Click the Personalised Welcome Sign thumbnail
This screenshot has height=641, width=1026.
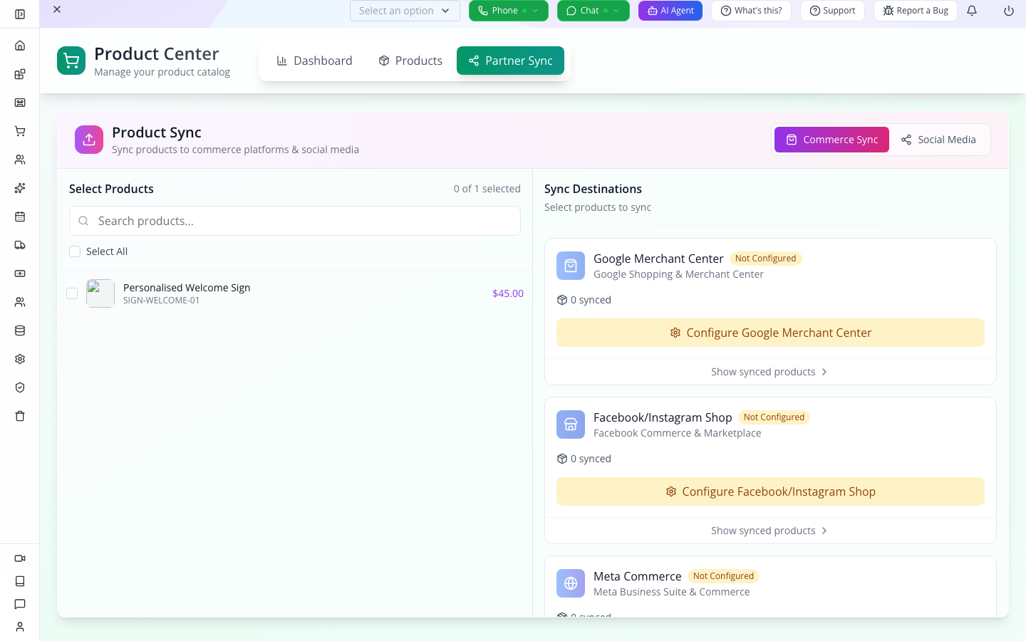100,293
